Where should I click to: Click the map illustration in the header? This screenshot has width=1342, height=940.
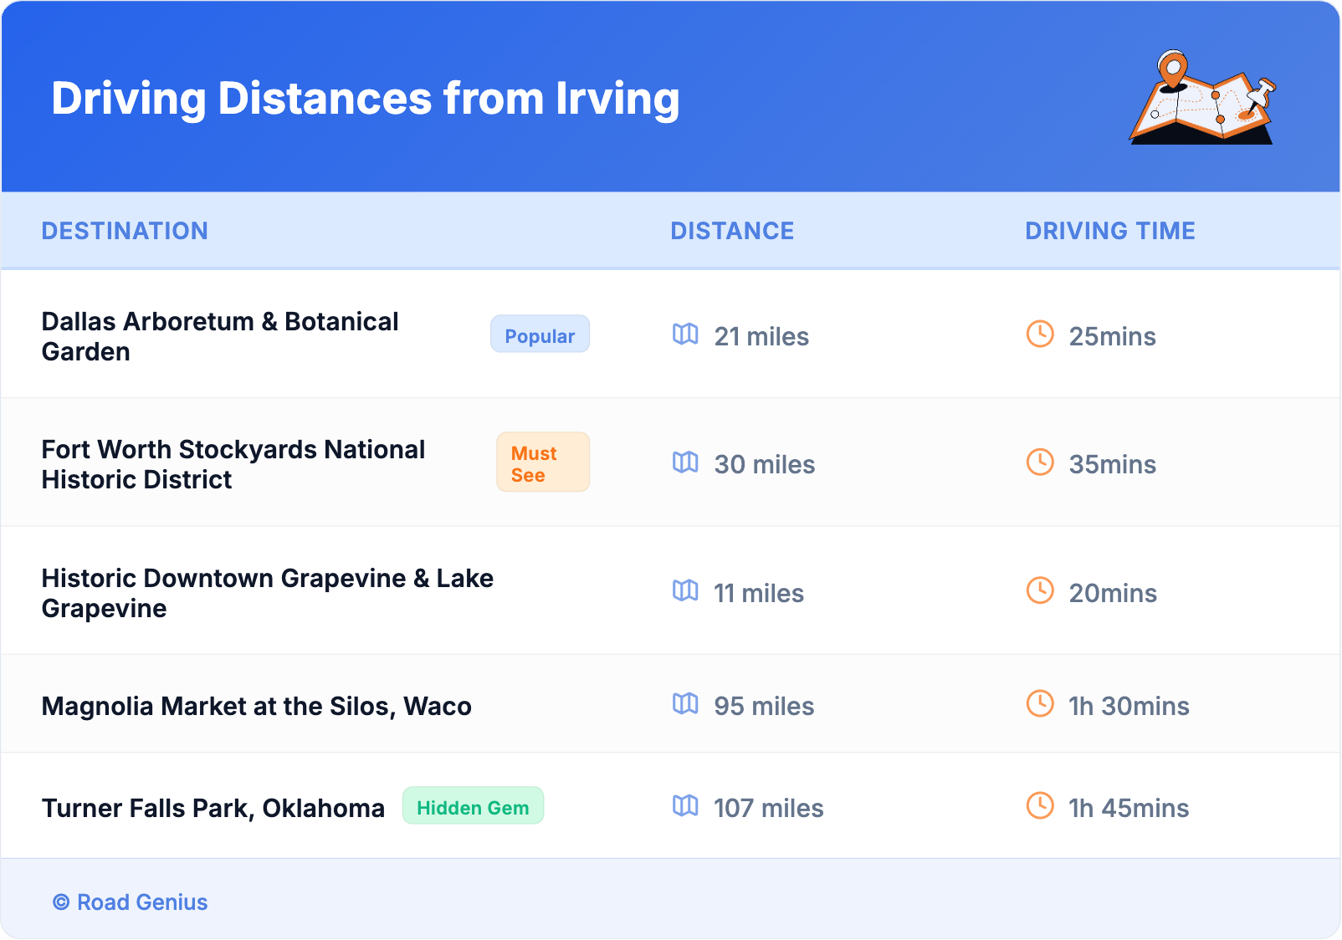[1202, 98]
